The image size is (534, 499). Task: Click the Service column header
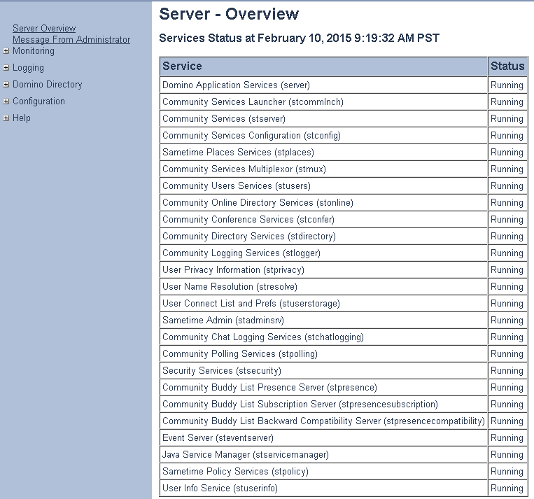click(x=182, y=66)
